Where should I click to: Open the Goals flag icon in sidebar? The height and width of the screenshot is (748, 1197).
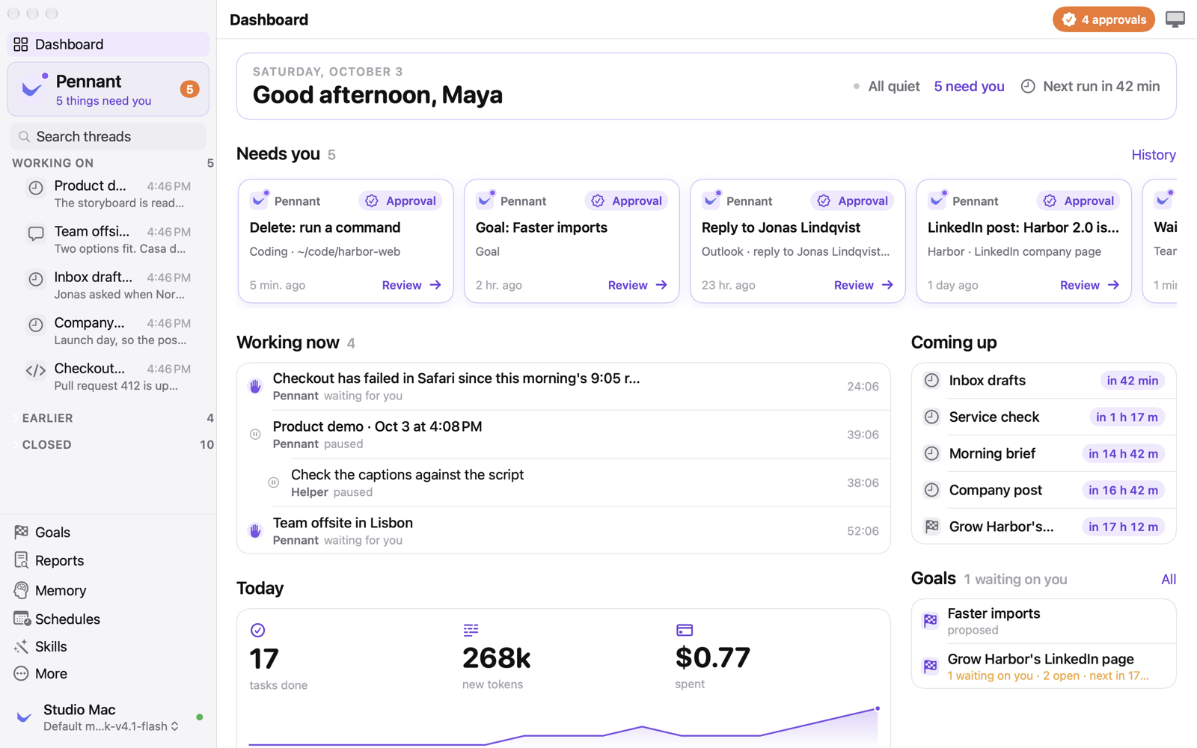(21, 532)
